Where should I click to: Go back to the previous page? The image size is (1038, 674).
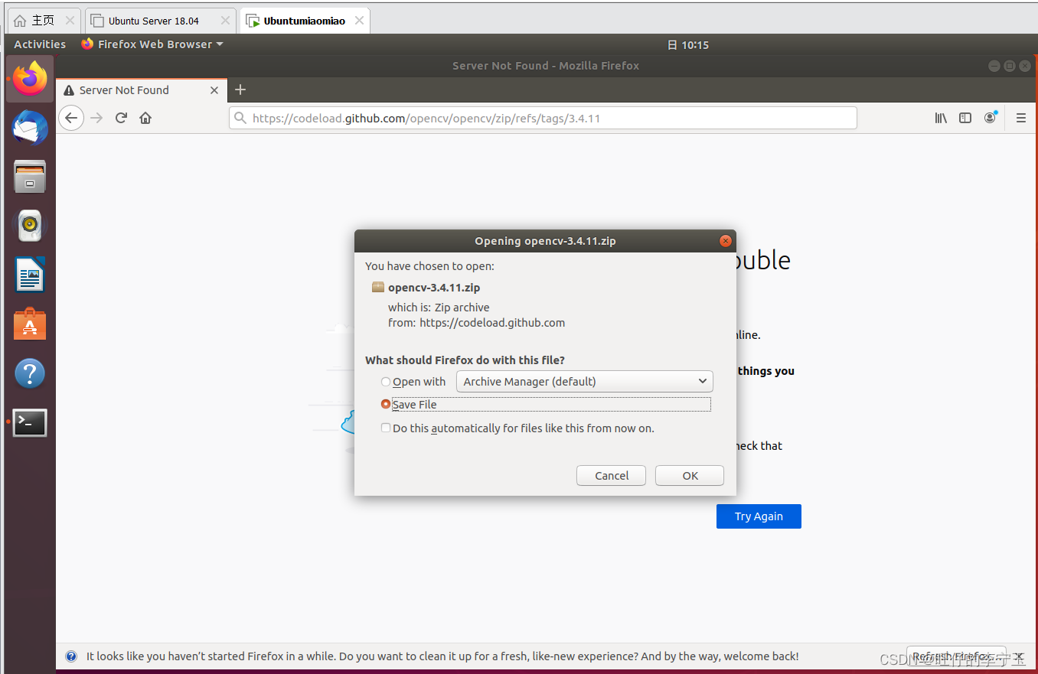pos(71,118)
